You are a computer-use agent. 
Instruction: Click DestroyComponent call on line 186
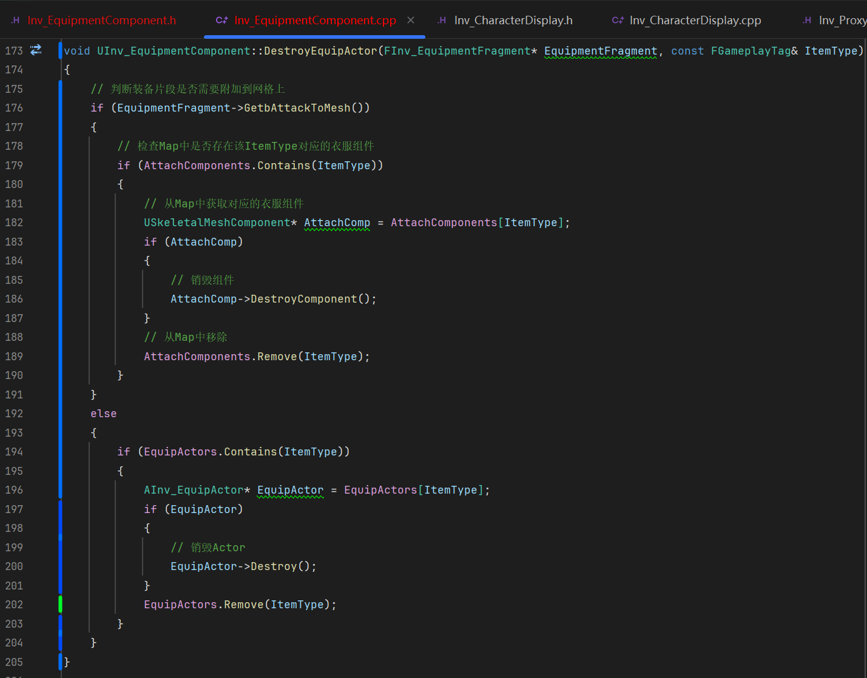pos(304,299)
